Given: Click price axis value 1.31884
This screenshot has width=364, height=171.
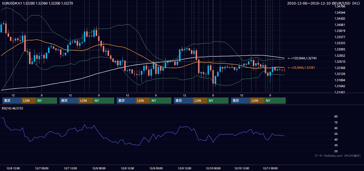Looking at the screenshot, I should 340,80.
